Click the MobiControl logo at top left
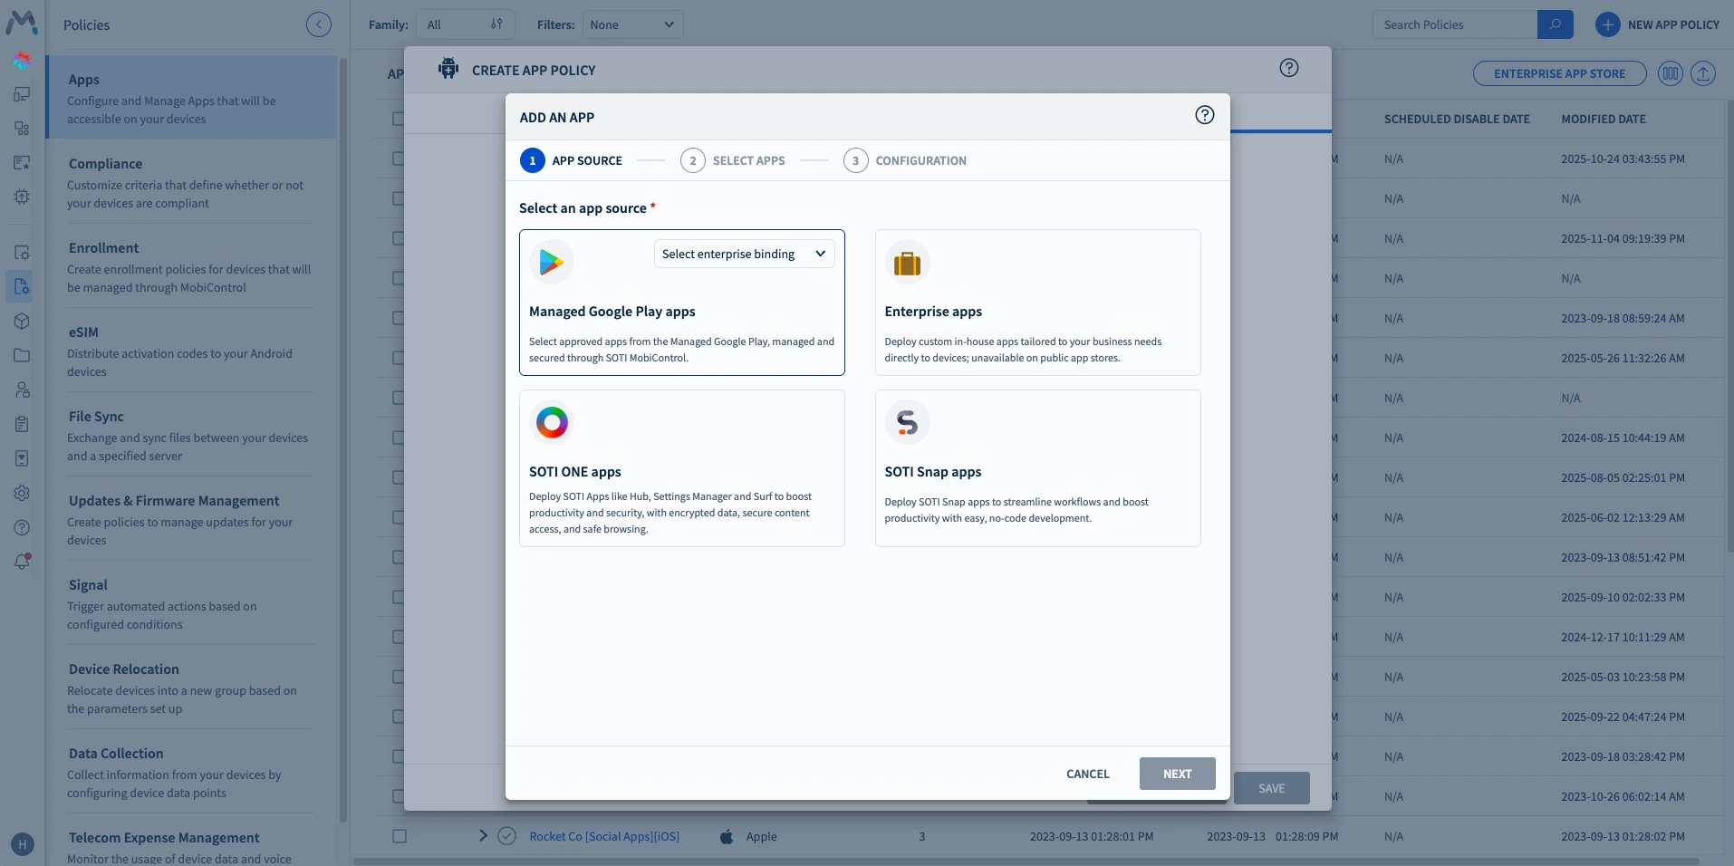The width and height of the screenshot is (1734, 866). click(x=21, y=23)
